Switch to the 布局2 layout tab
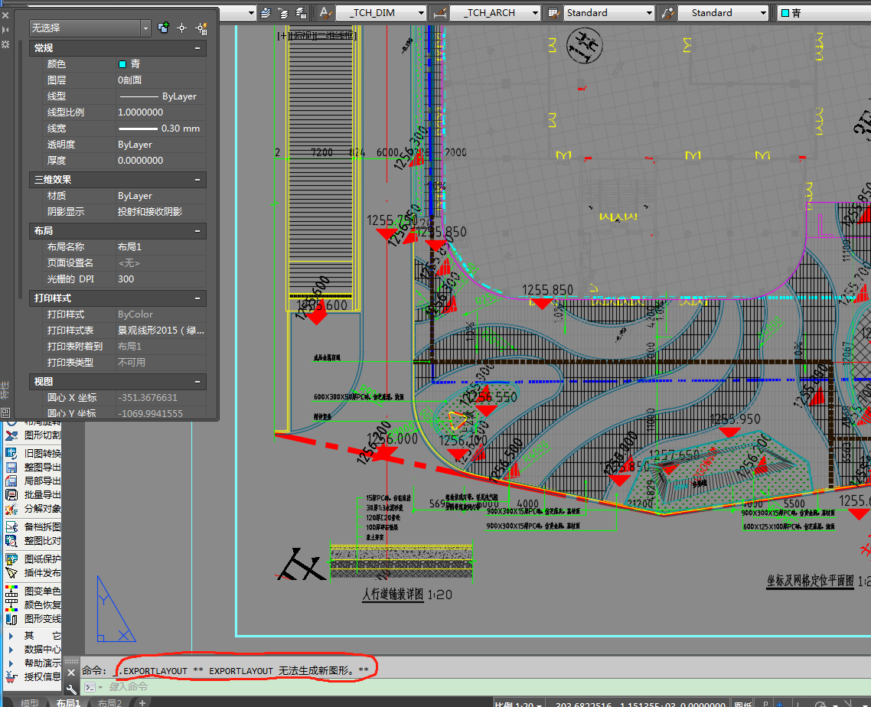 (109, 702)
